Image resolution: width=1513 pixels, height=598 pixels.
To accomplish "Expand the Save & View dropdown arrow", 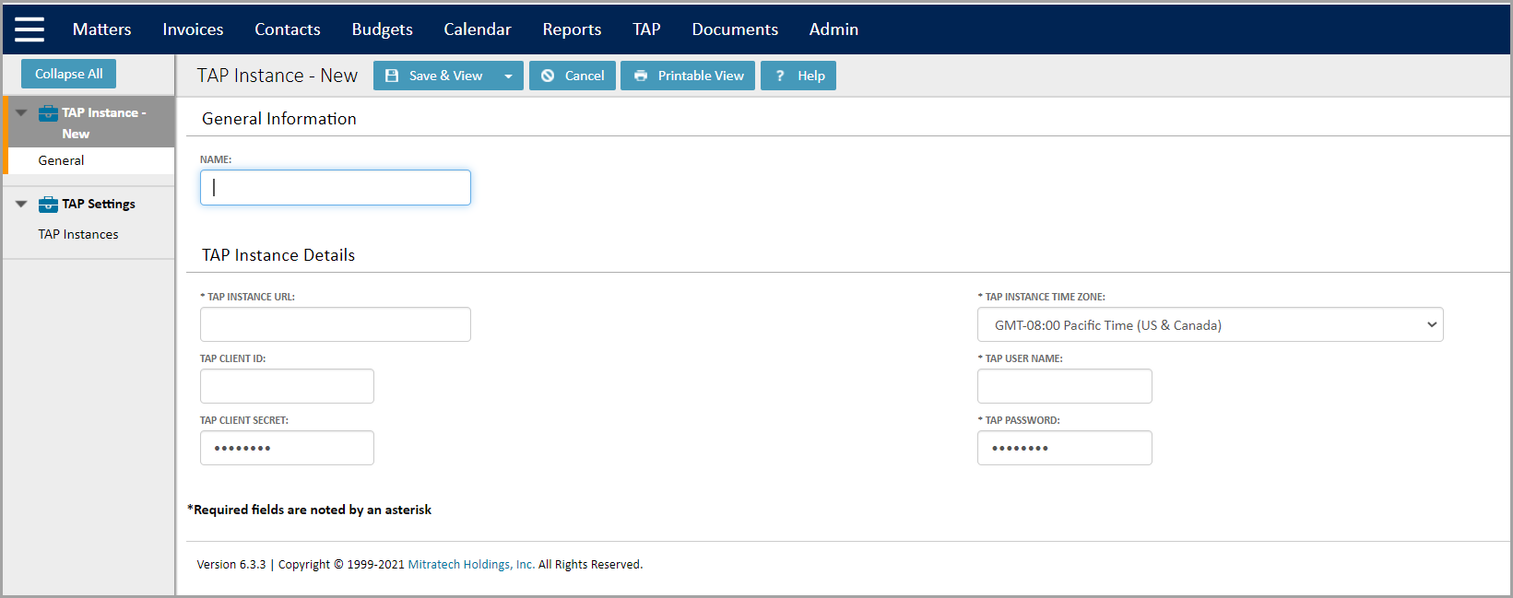I will tap(508, 76).
